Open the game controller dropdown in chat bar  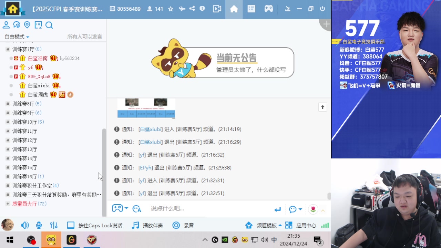[x=120, y=208]
